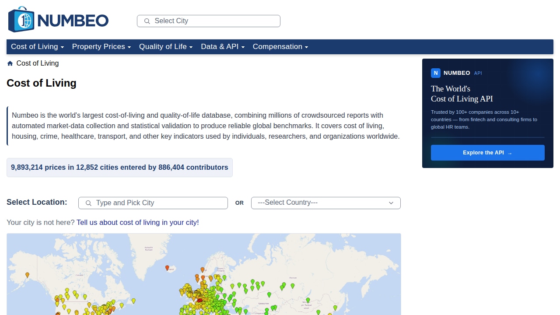Click the bold "Cost of Living" page heading
Viewport: 560px width, 315px height.
click(x=42, y=83)
